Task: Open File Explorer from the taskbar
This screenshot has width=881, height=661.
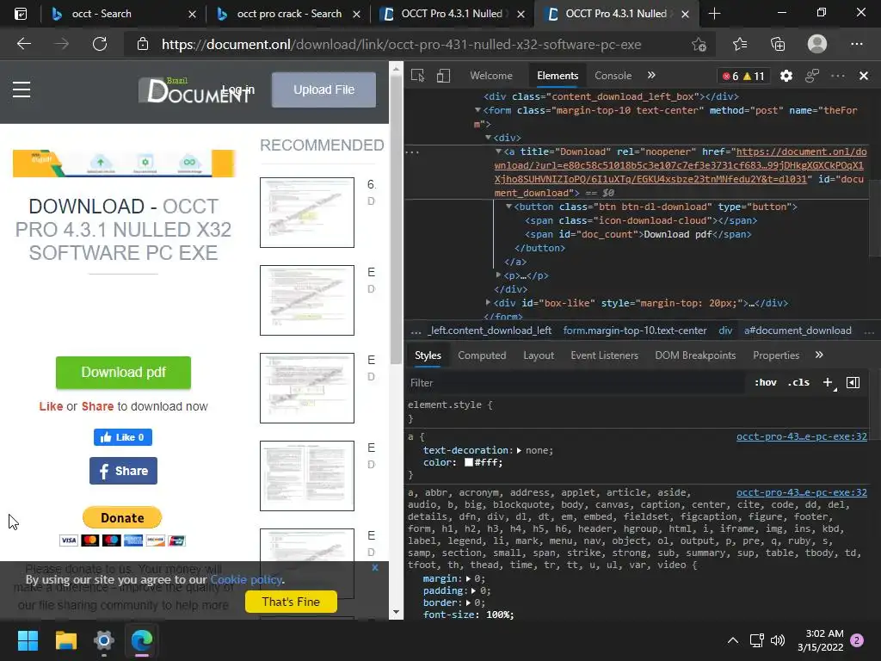Action: click(x=65, y=640)
